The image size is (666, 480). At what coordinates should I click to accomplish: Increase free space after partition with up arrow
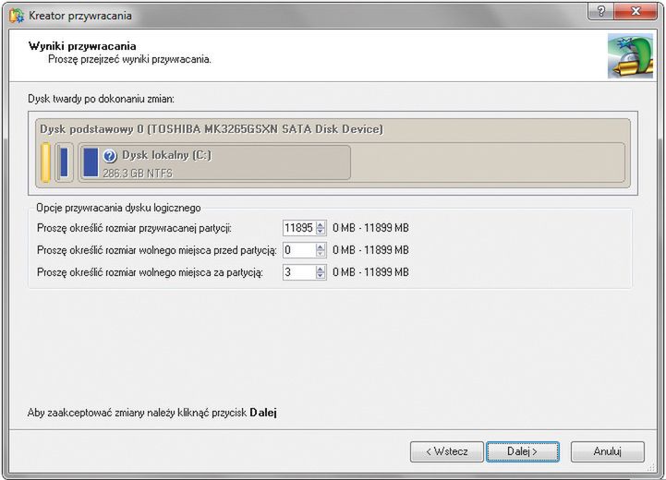(x=321, y=269)
